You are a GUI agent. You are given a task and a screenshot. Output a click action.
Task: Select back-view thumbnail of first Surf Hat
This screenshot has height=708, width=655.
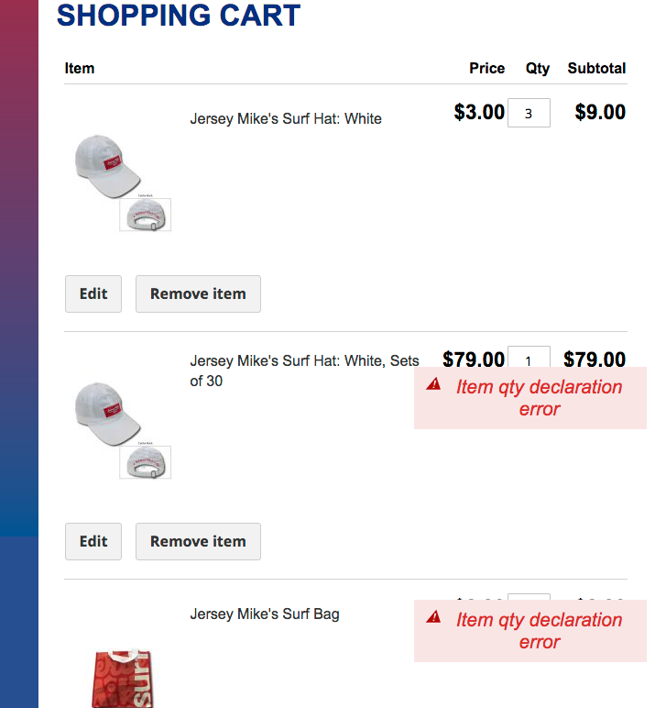(x=145, y=215)
